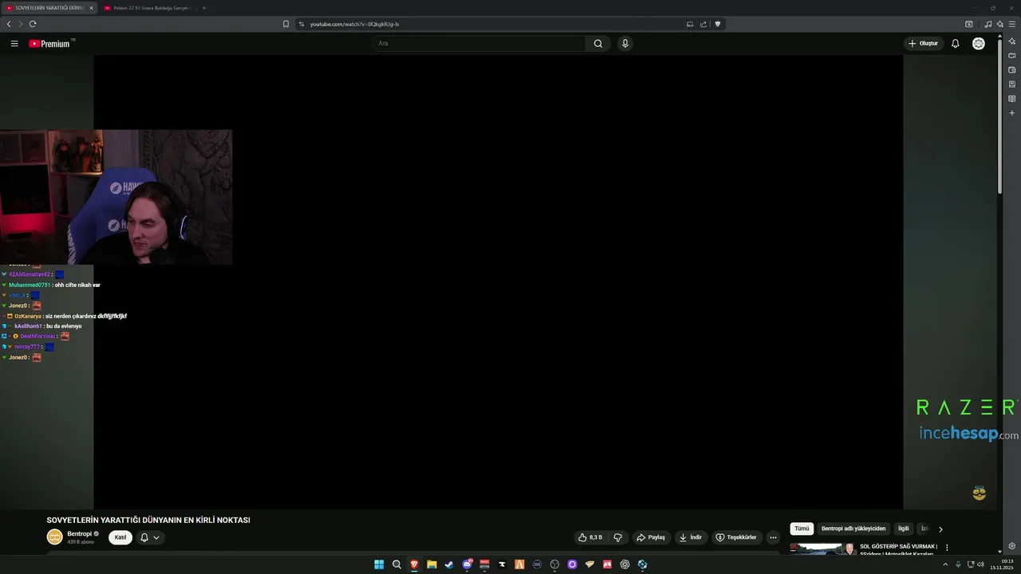Click the Paylaş share button
This screenshot has width=1021, height=574.
(x=651, y=537)
